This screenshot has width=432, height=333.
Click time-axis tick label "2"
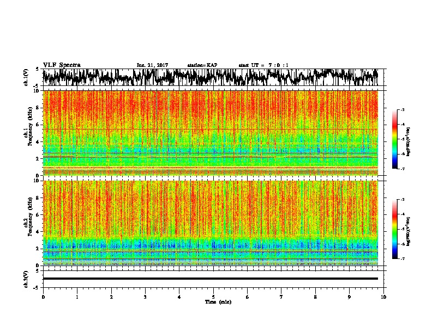111,297
